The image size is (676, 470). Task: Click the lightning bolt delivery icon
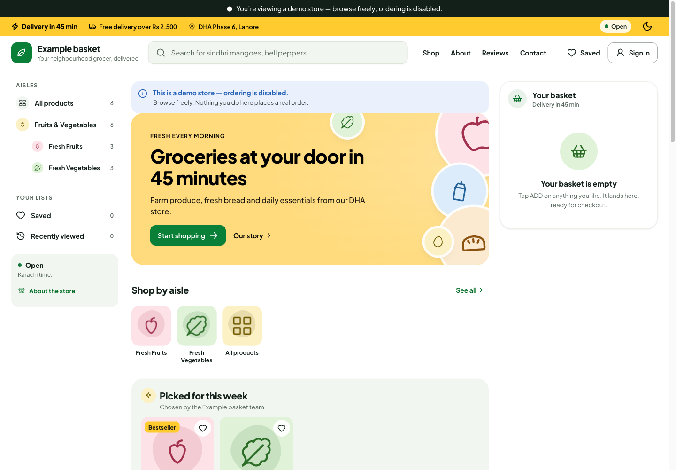click(15, 26)
